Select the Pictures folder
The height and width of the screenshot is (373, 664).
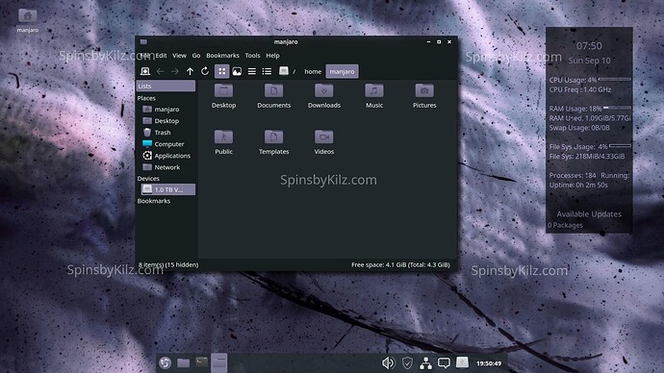424,96
